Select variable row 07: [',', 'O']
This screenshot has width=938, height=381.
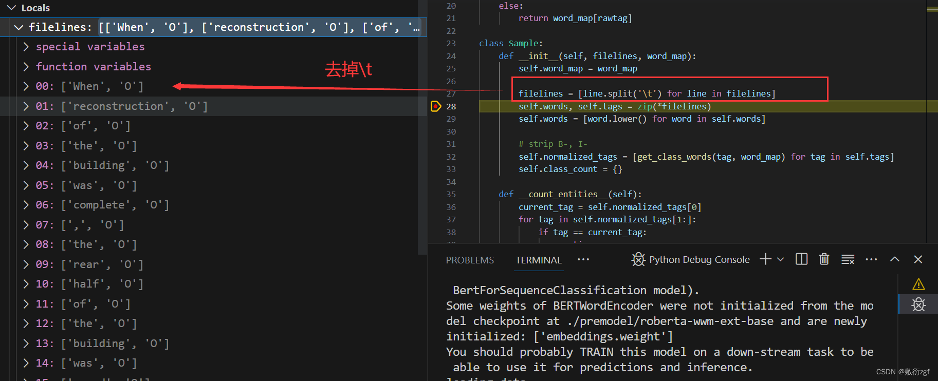coord(213,225)
